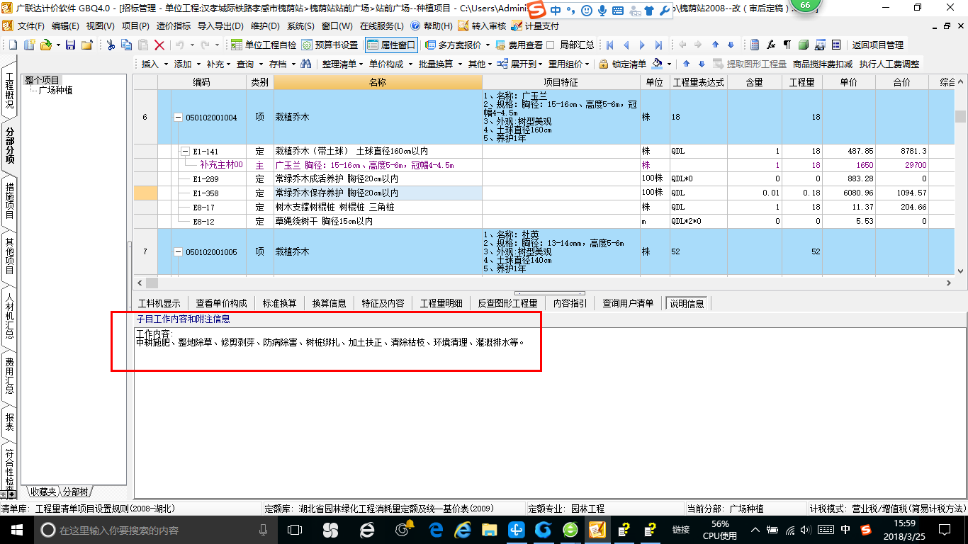Viewport: 968px width, 544px height.
Task: Click the green 3D cube icon
Action: (x=804, y=45)
